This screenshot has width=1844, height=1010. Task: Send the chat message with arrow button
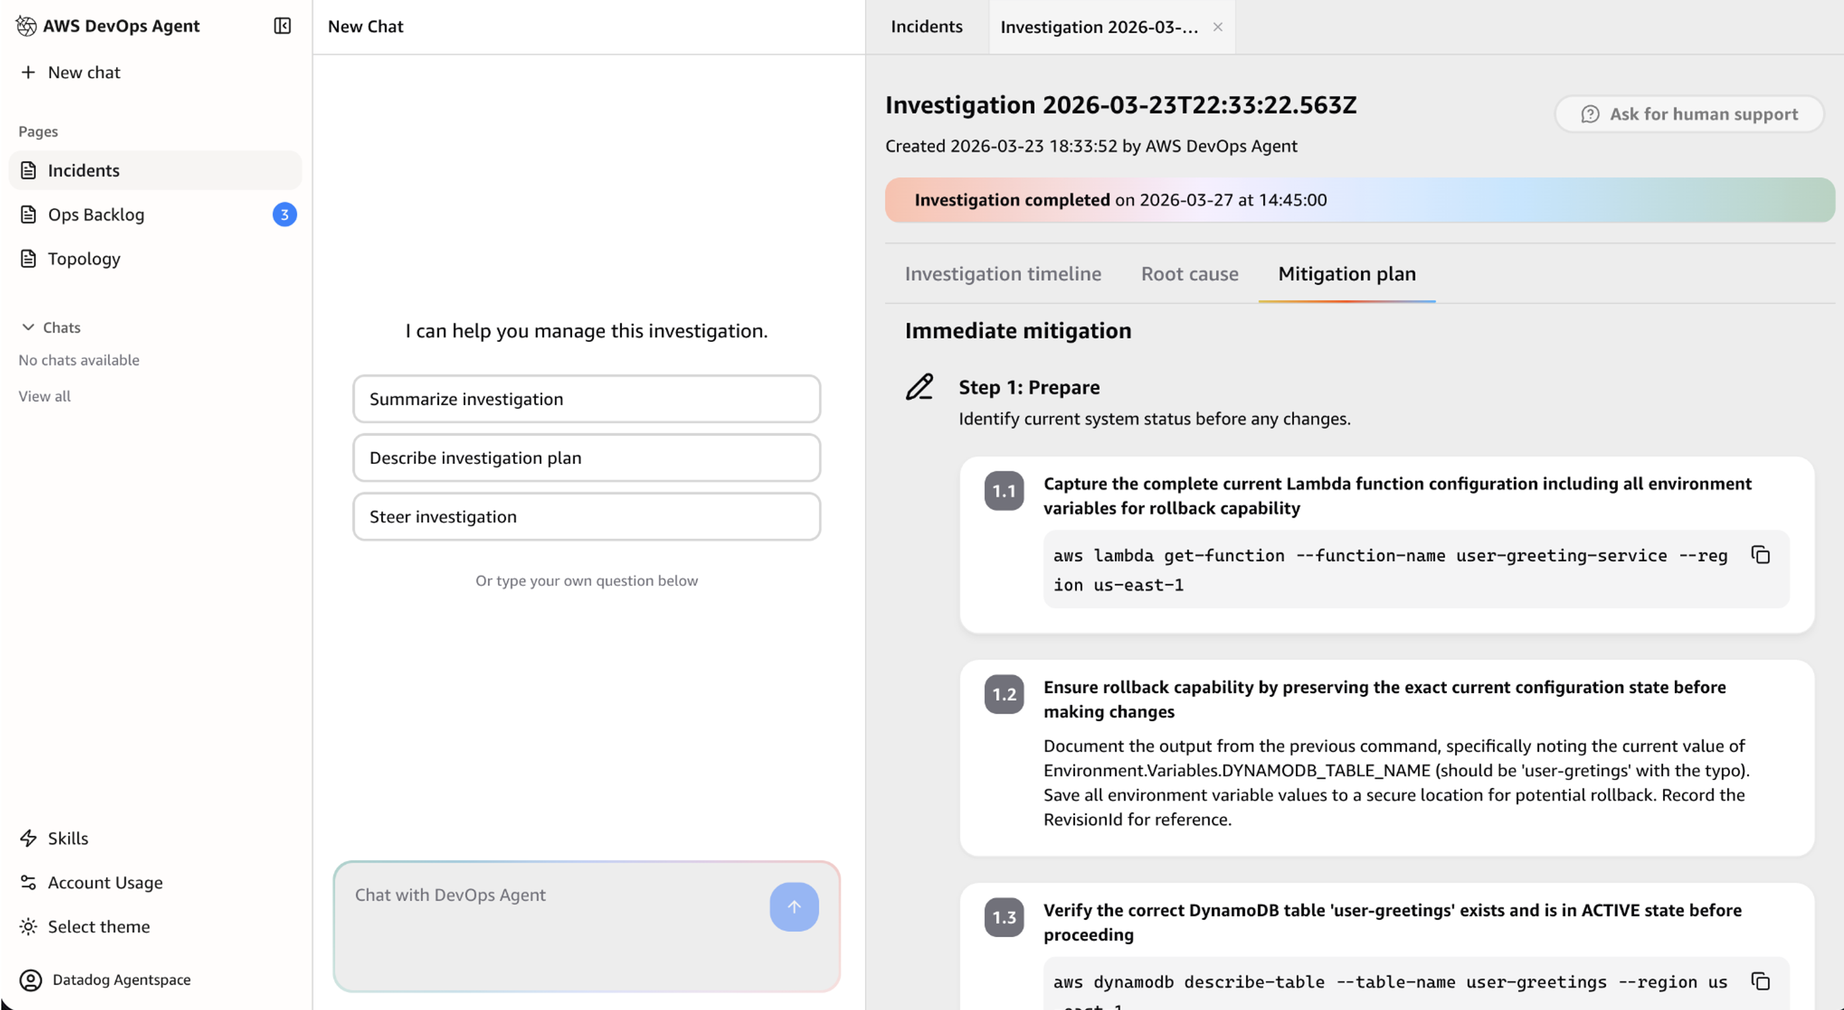(x=794, y=907)
